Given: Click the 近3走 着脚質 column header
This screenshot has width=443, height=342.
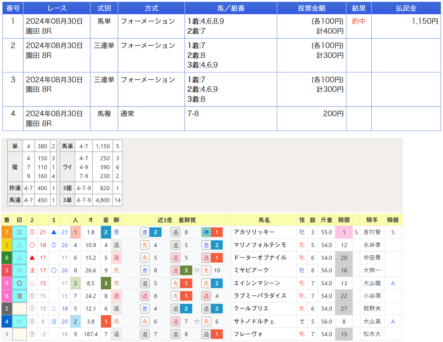Looking at the screenshot, I should click(177, 220).
